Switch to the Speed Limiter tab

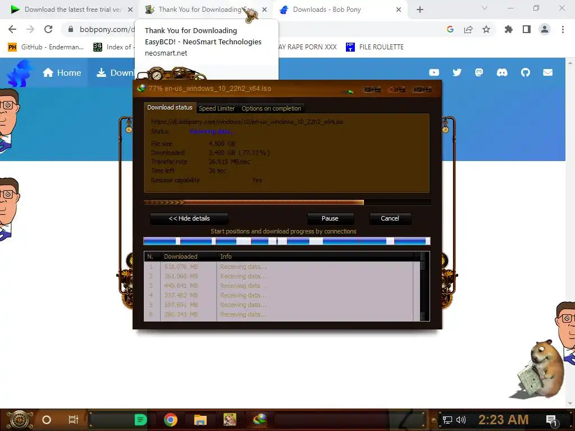(217, 108)
